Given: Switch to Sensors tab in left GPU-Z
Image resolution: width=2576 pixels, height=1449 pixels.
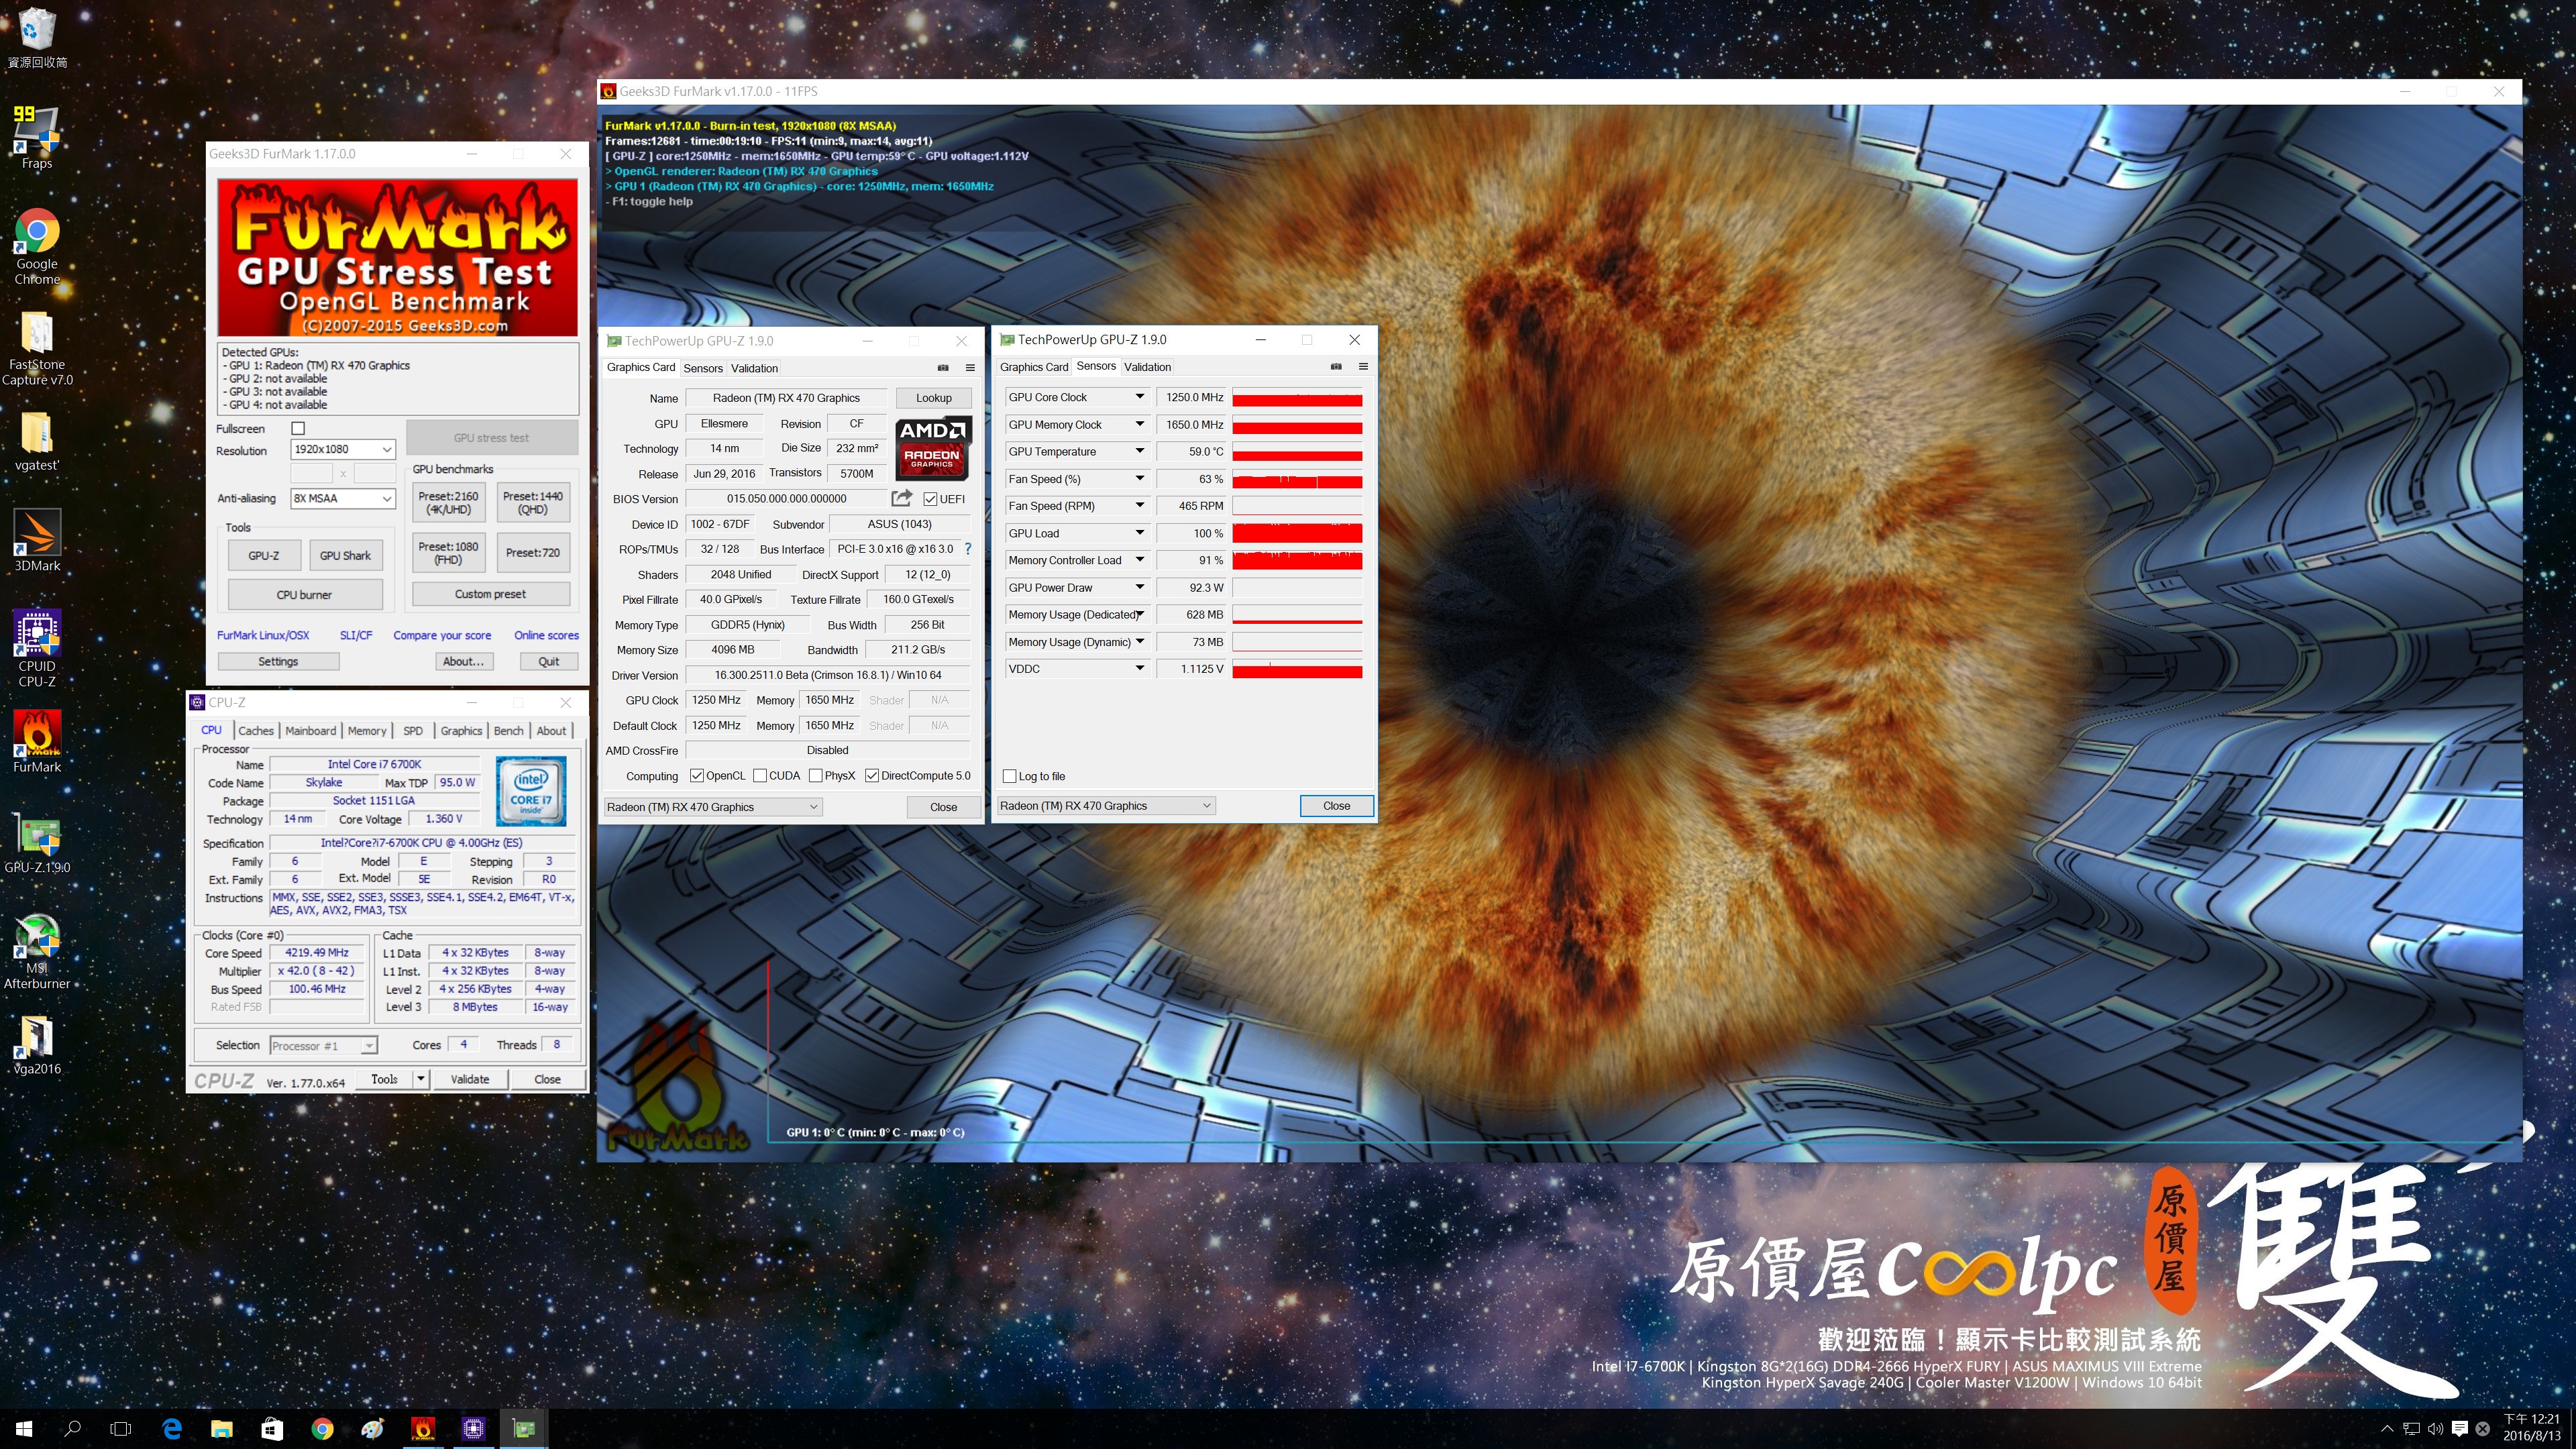Looking at the screenshot, I should pos(703,368).
